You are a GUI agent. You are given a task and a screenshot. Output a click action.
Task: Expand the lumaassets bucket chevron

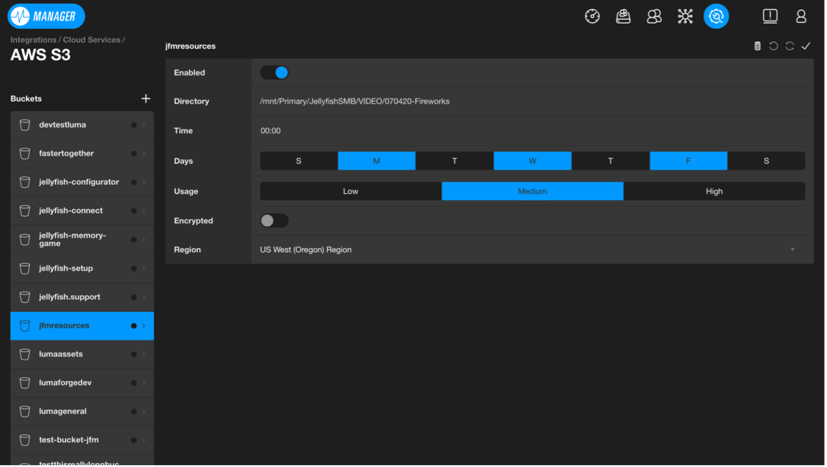[144, 354]
